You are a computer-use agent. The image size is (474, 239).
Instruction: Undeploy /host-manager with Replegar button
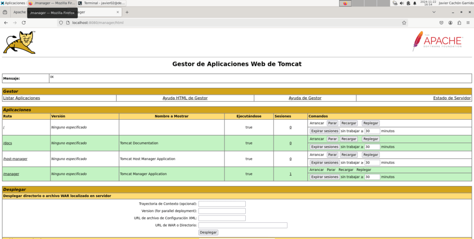point(371,154)
